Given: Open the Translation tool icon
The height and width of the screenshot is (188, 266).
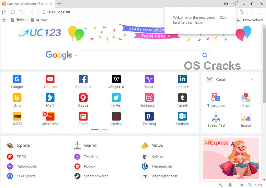Looking at the screenshot, I should click(x=216, y=98).
